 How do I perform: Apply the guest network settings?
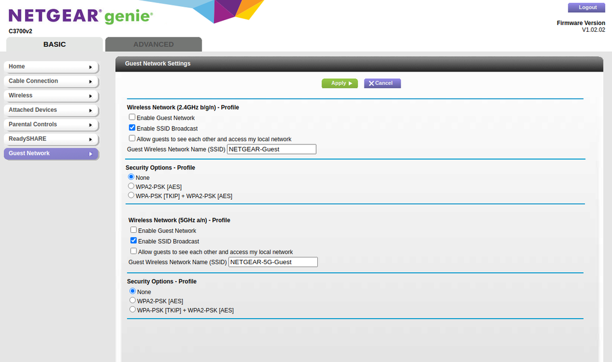339,83
